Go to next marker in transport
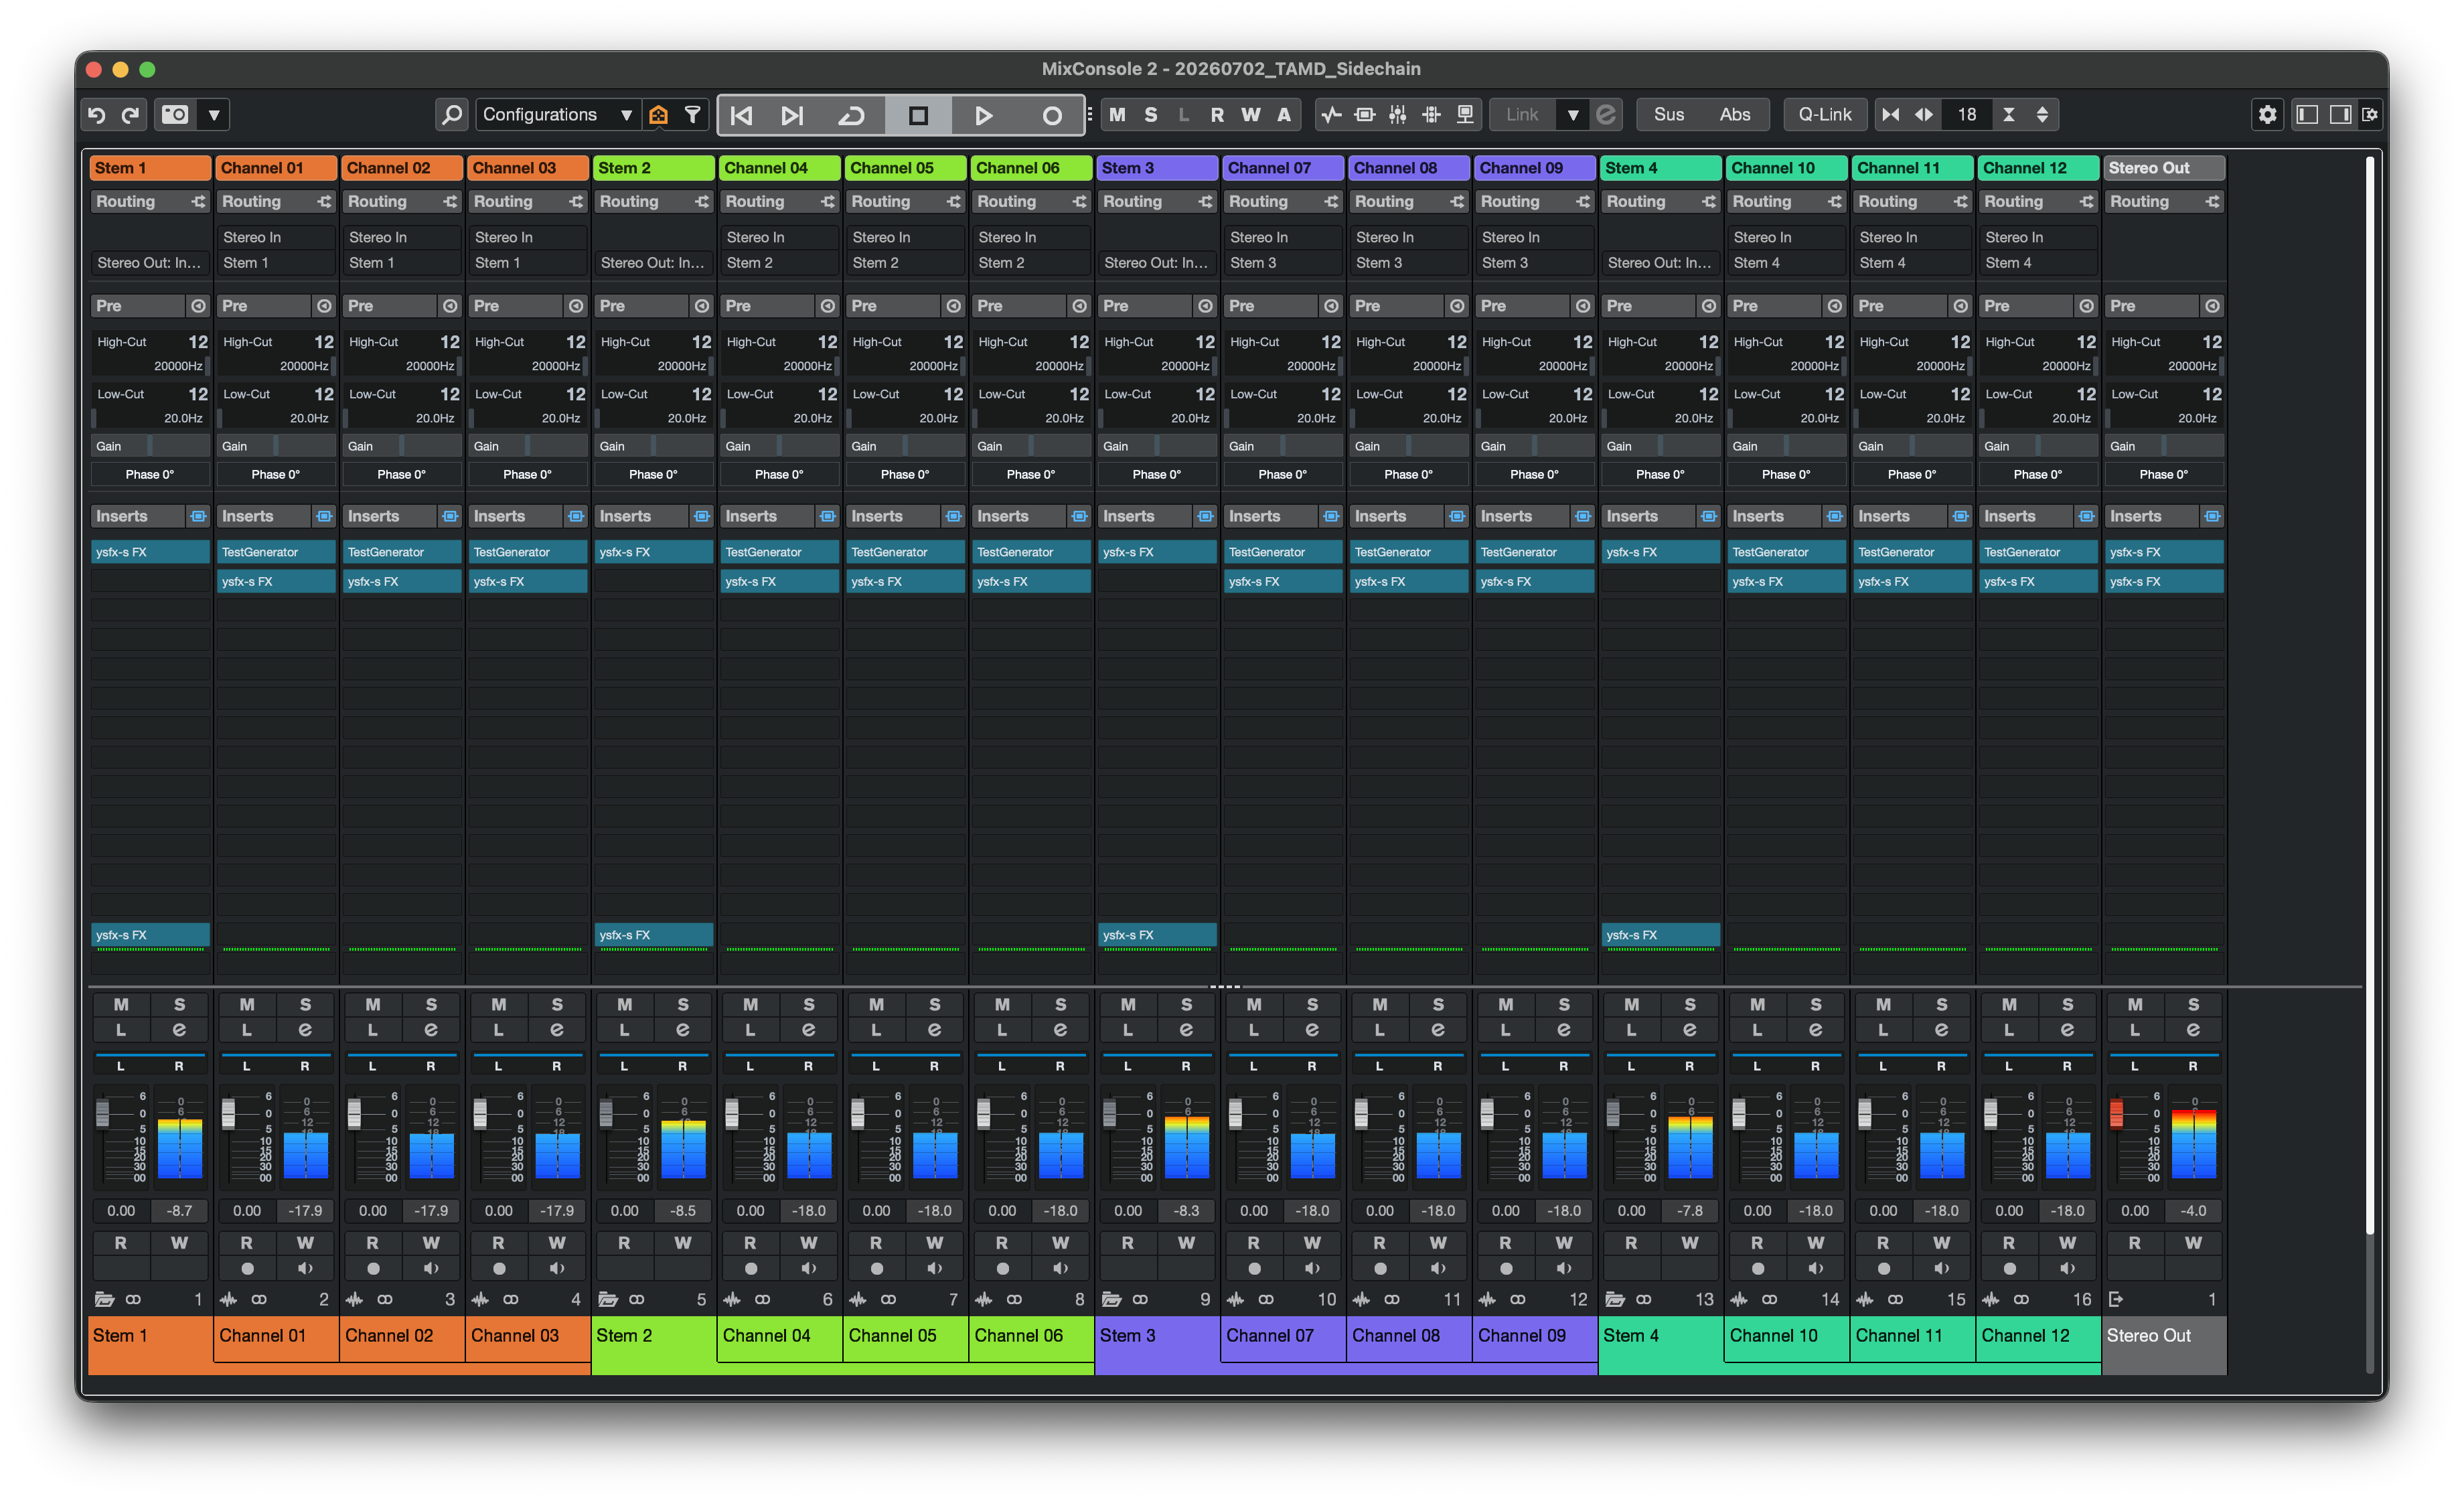The image size is (2464, 1501). pos(792,116)
